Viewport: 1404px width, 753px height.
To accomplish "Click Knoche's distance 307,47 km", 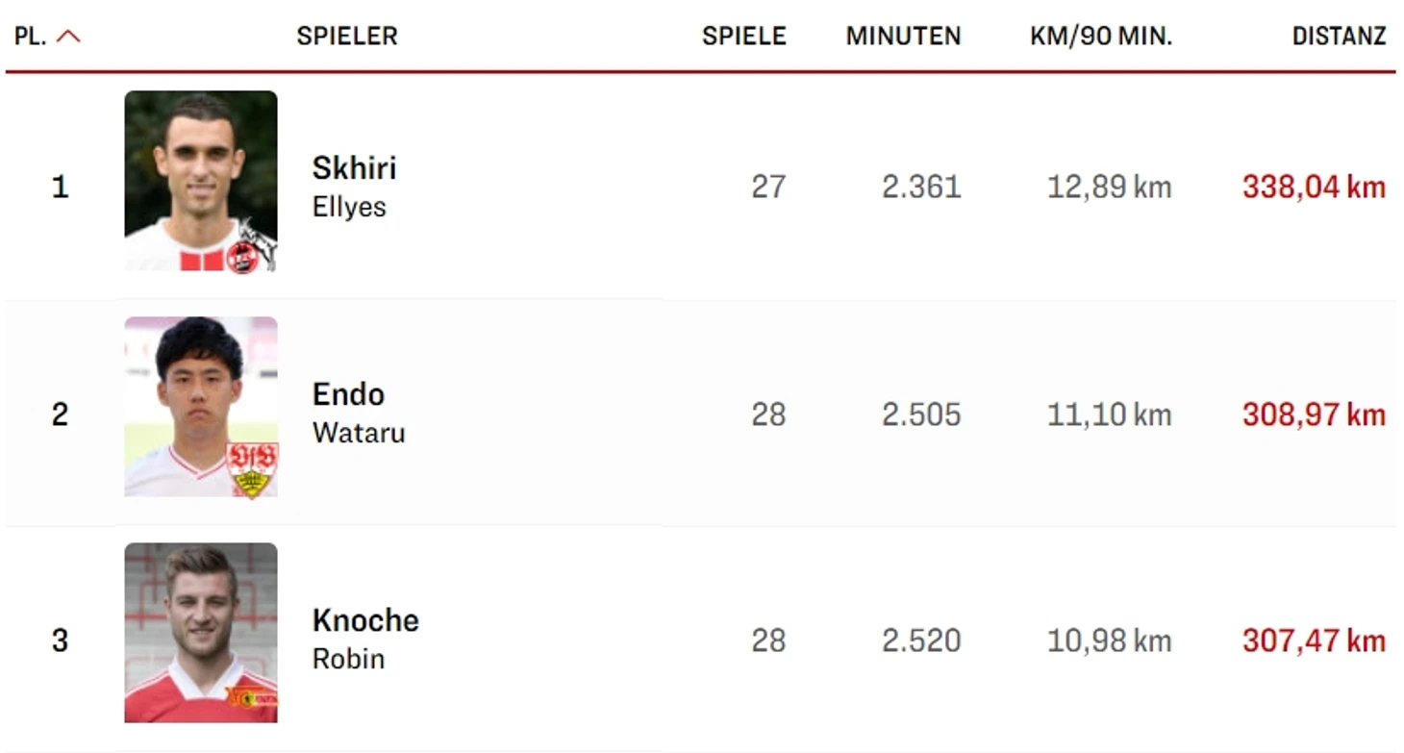I will pyautogui.click(x=1314, y=640).
